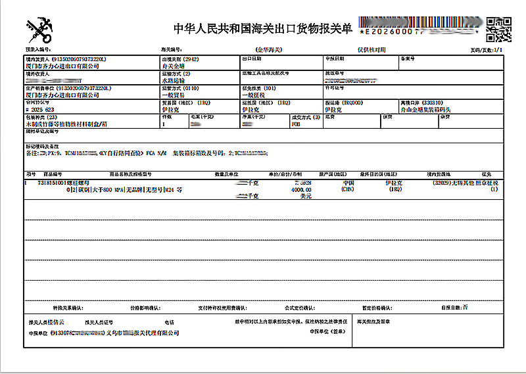
Task: Click the 贸易国 伊拉克 cell
Action: coord(200,106)
